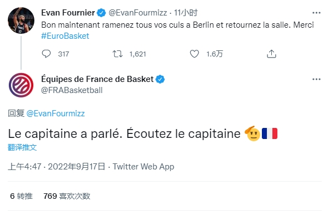
Task: Click the verified badge beside Équipes de France de Basket
Action: [x=160, y=79]
